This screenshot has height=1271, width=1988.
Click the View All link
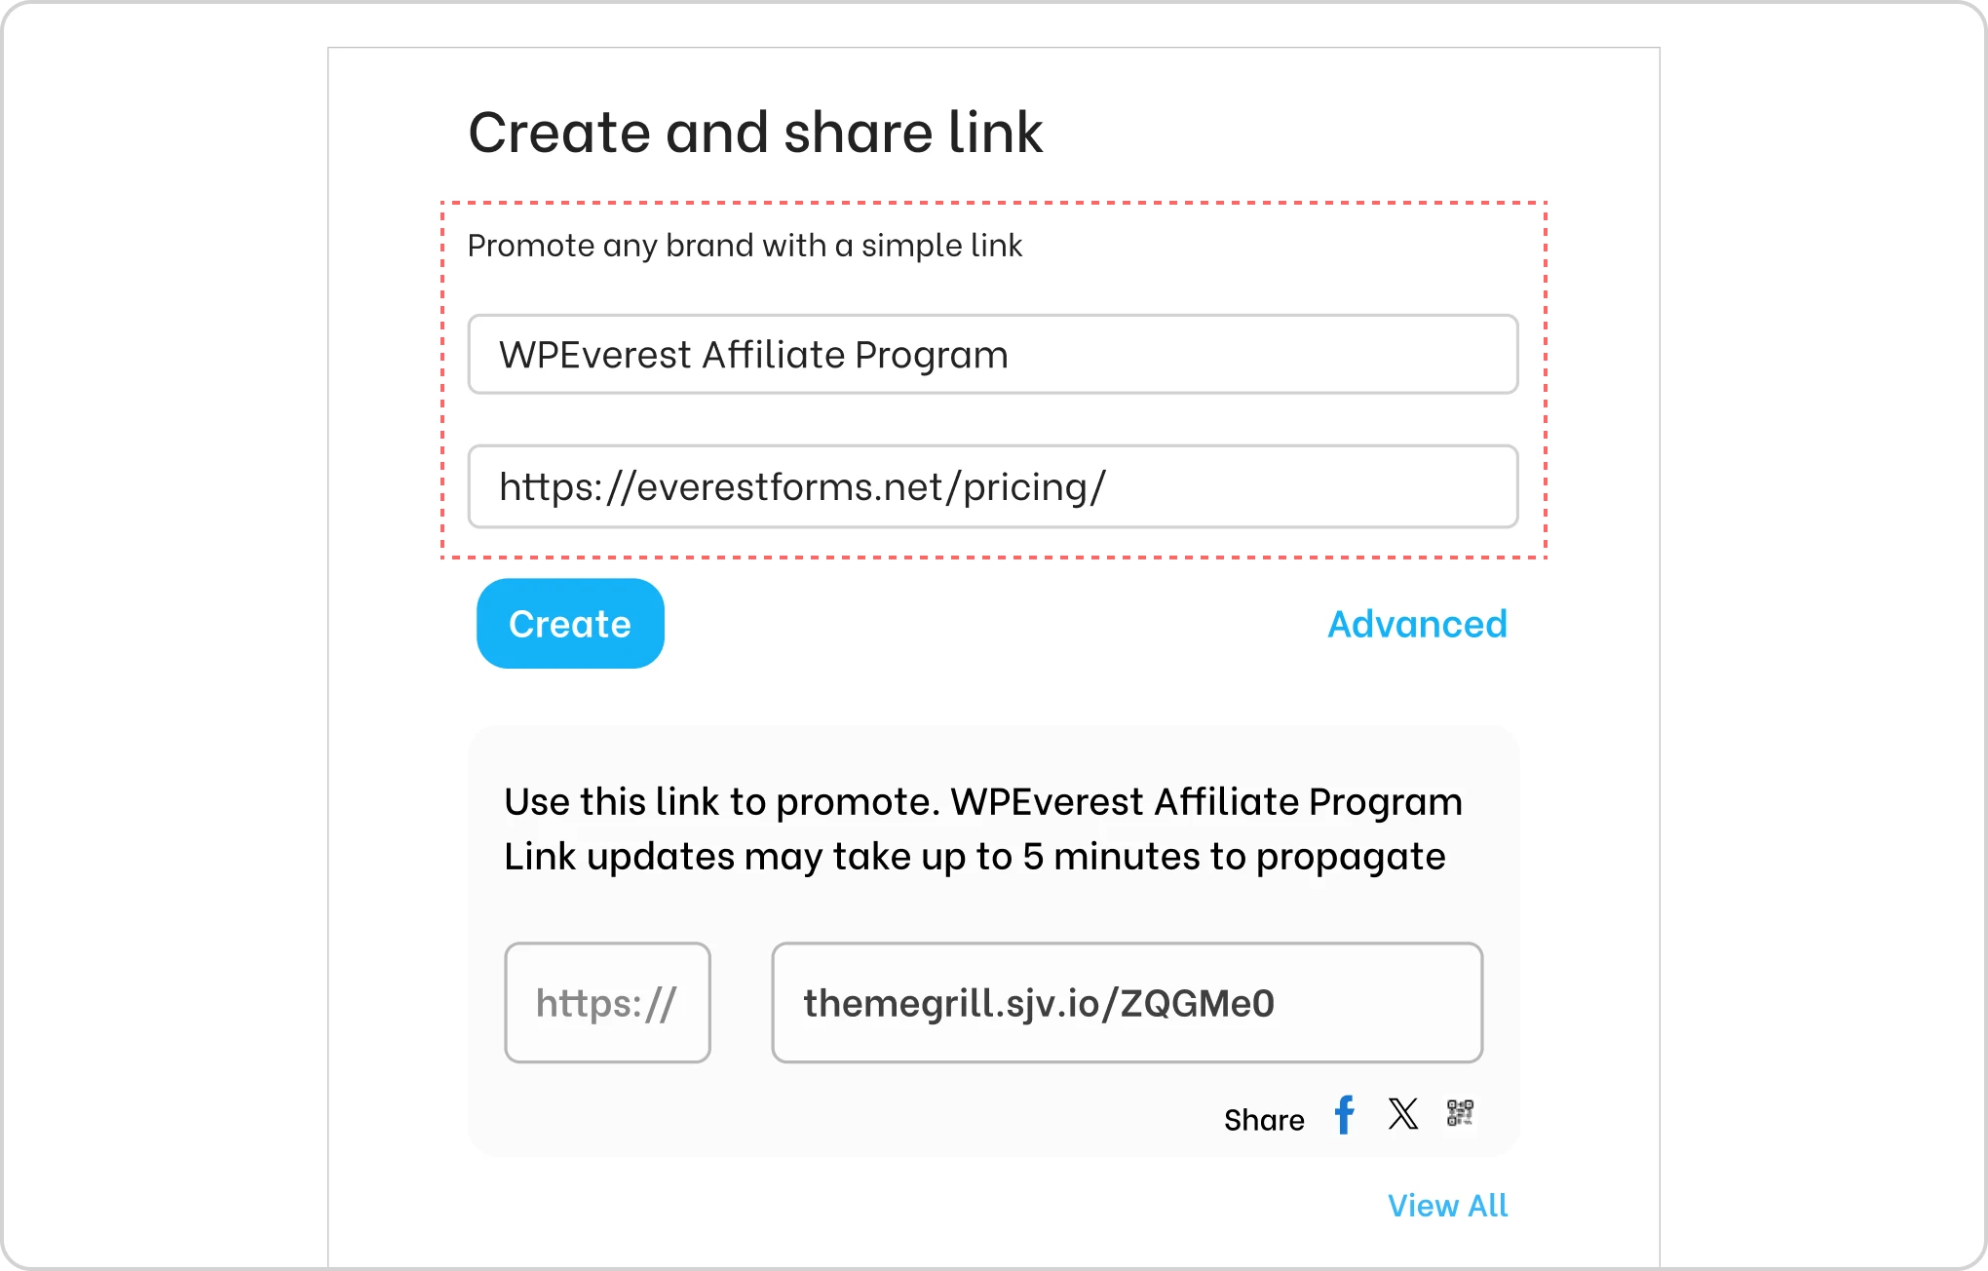1448,1206
